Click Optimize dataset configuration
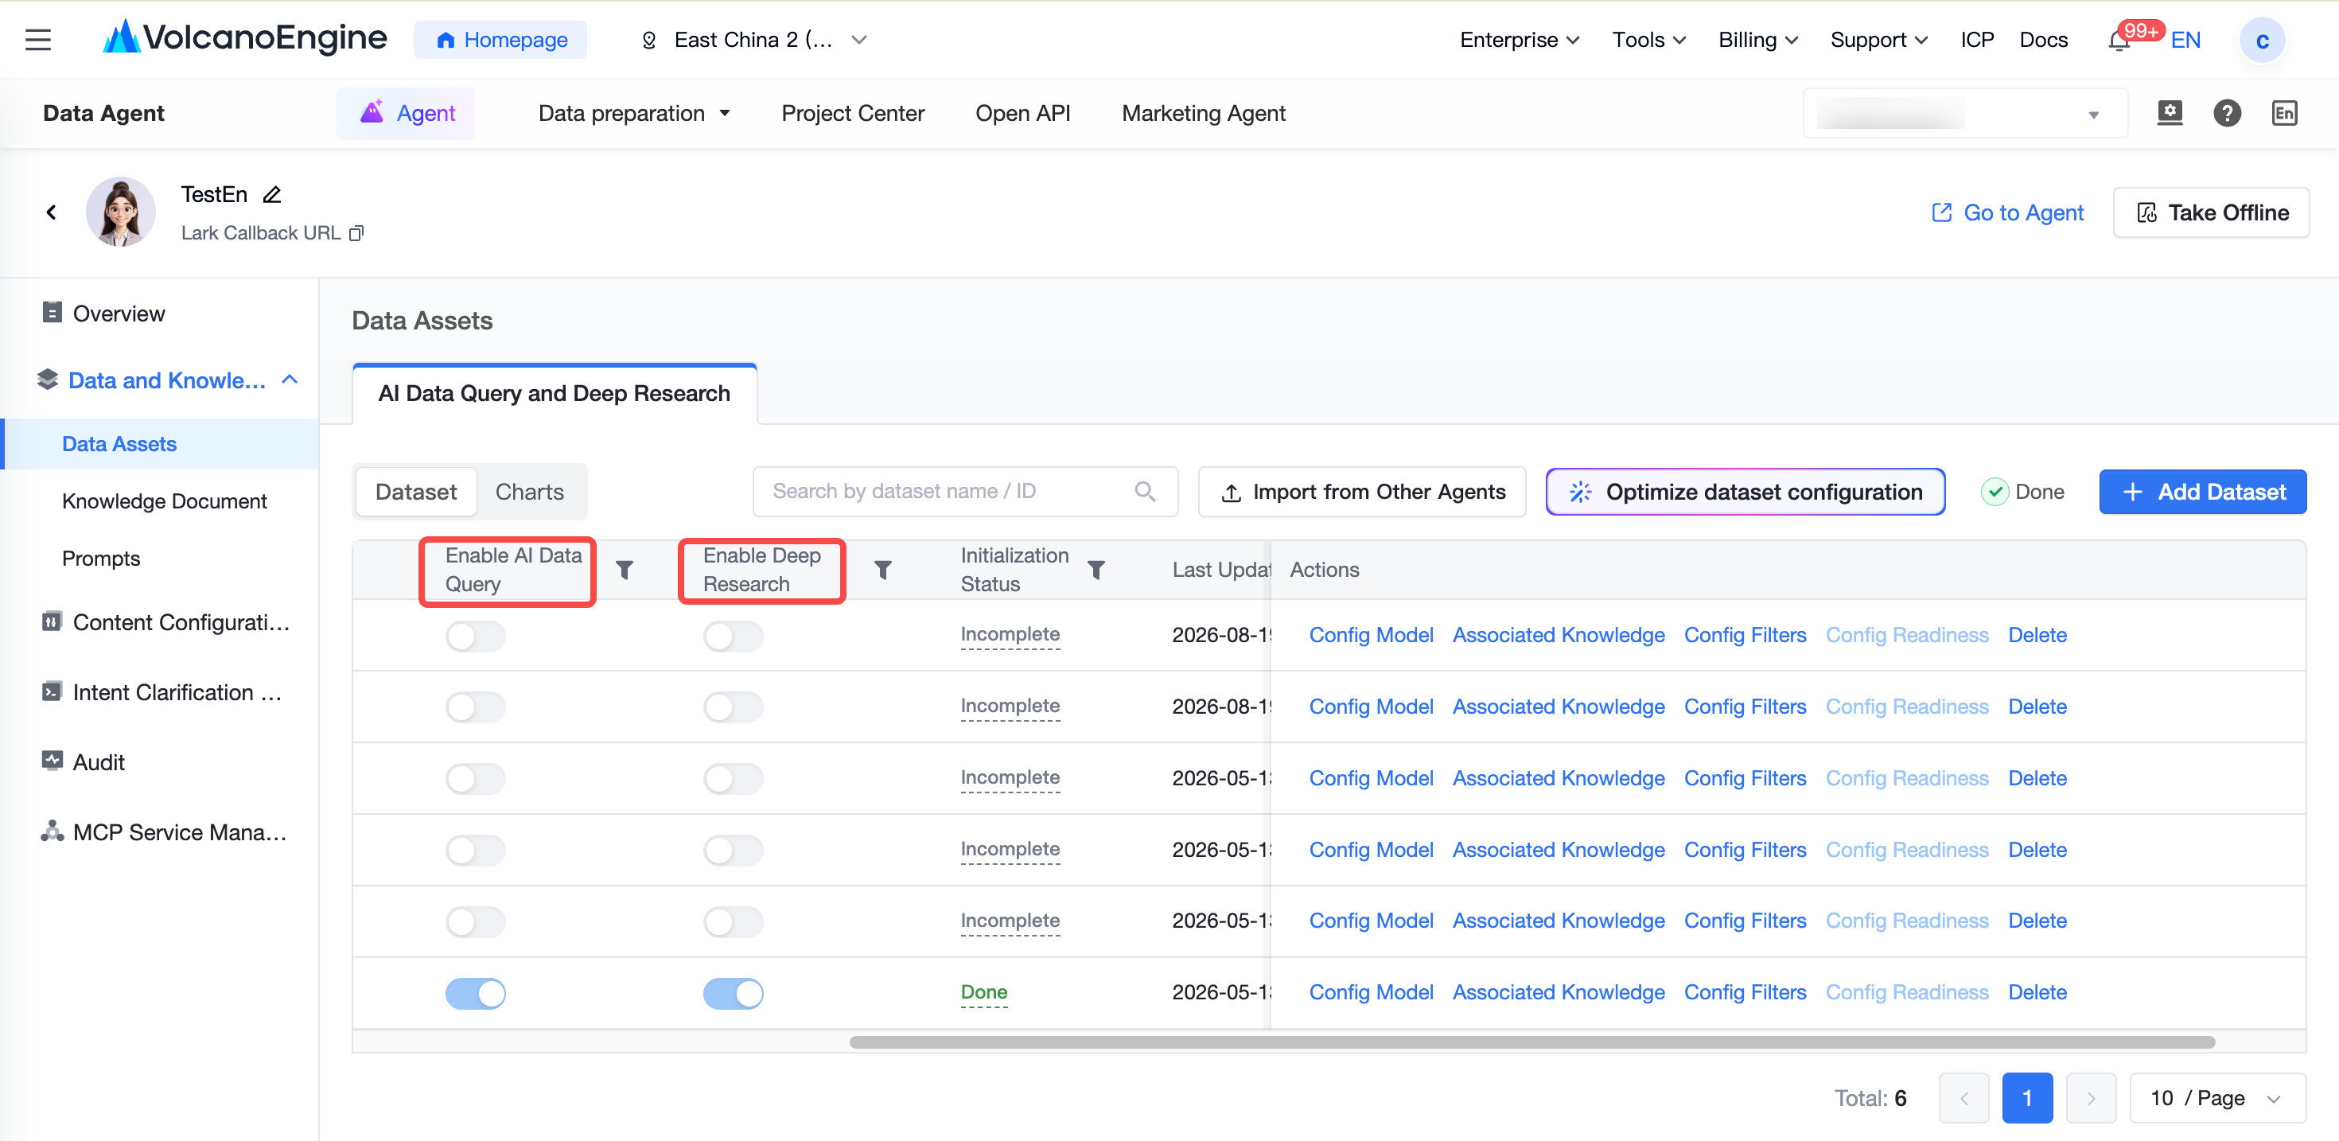This screenshot has height=1141, width=2339. [x=1745, y=492]
